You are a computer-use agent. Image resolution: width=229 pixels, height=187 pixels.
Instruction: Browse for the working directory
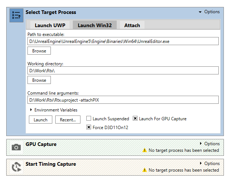39,80
